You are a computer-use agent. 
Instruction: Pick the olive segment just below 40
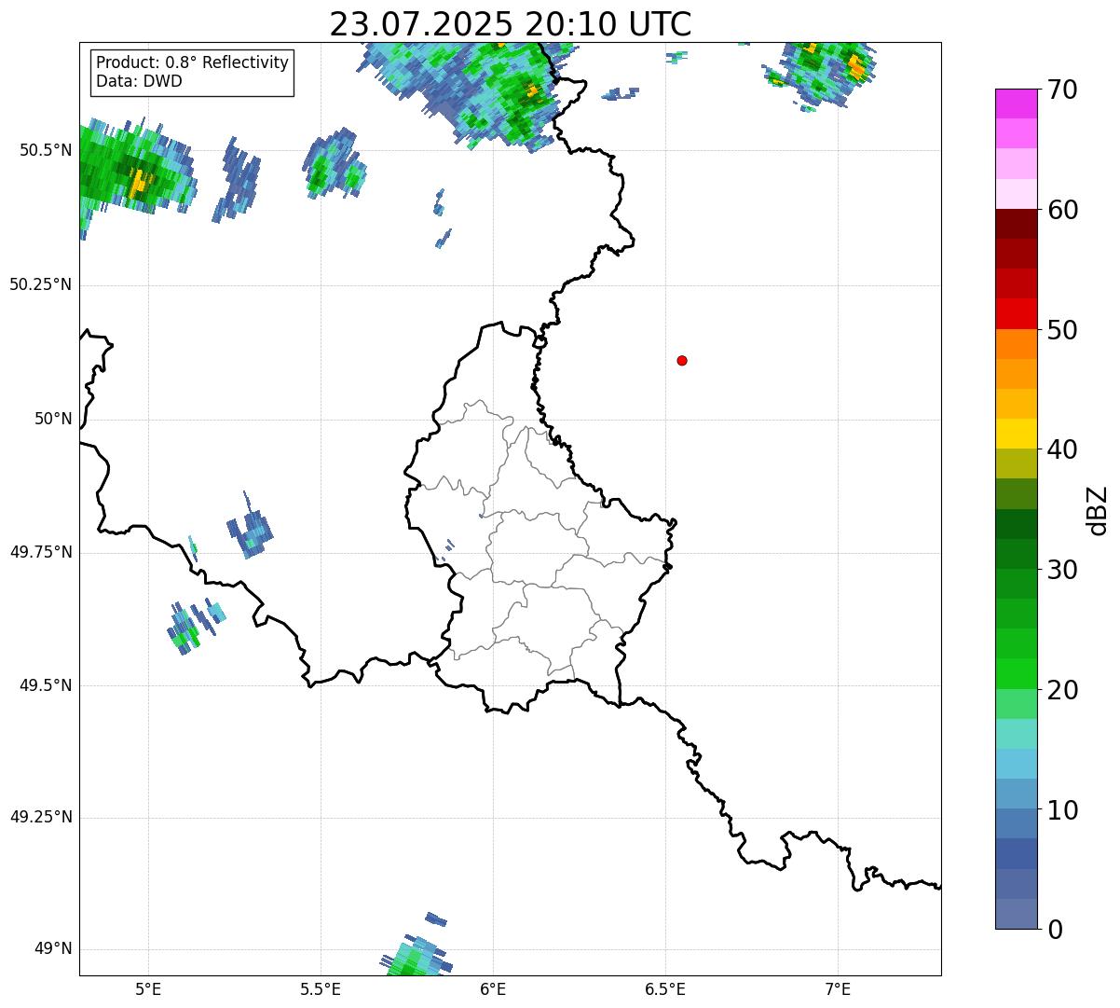(1017, 464)
